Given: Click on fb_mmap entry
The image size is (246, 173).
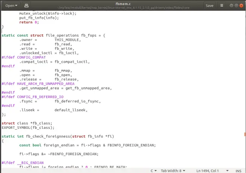Looking at the screenshot, I should pos(62,71).
